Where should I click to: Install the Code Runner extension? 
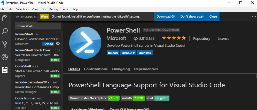tap(55, 108)
